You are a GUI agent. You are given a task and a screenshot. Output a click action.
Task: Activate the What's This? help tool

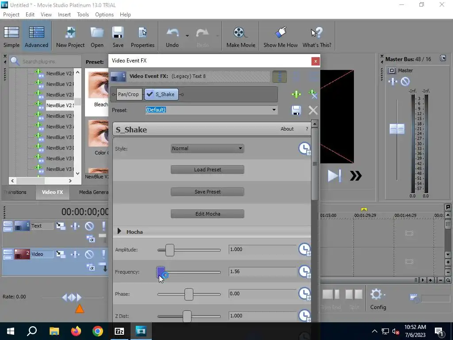[x=317, y=36]
